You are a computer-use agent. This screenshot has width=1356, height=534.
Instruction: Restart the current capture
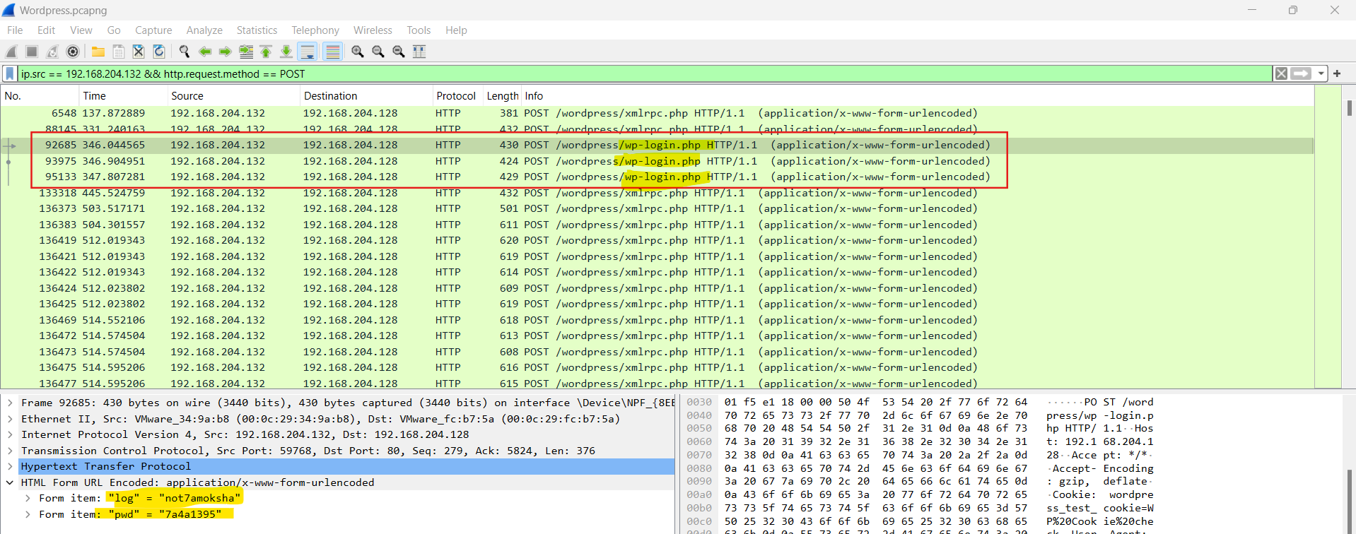[52, 52]
